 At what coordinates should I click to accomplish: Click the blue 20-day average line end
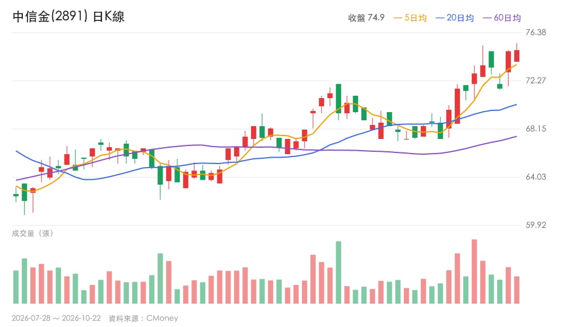[x=516, y=105]
